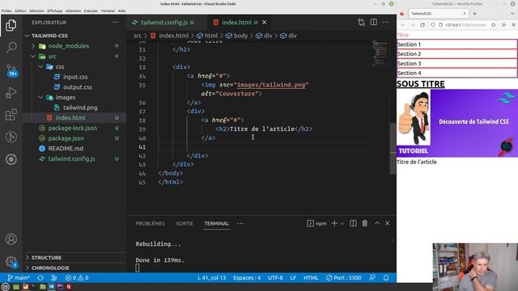
Task: Stop Live Server Port : 5500
Action: pos(343,278)
